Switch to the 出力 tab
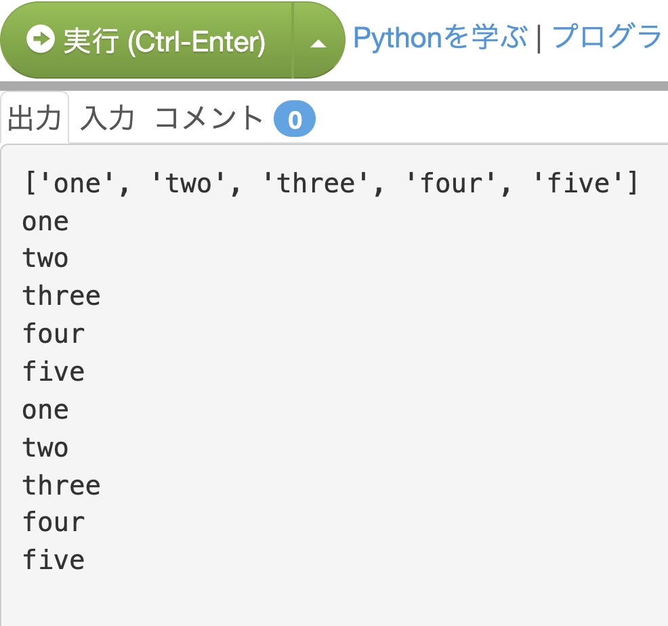Viewport: 668px width, 626px height. pos(35,118)
